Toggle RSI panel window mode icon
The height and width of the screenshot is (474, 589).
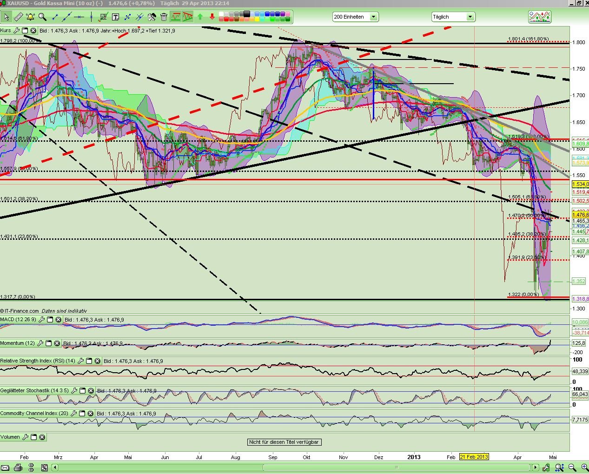click(x=89, y=361)
